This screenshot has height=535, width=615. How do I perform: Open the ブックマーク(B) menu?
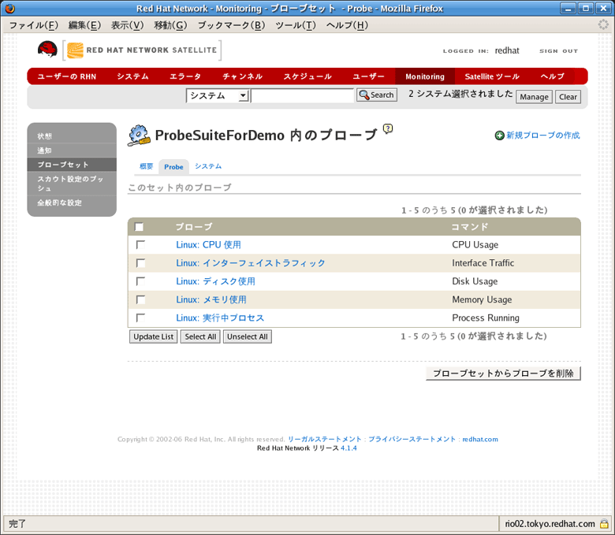pos(231,25)
